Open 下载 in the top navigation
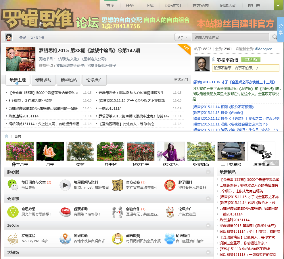The height and width of the screenshot is (259, 284). click(x=149, y=5)
